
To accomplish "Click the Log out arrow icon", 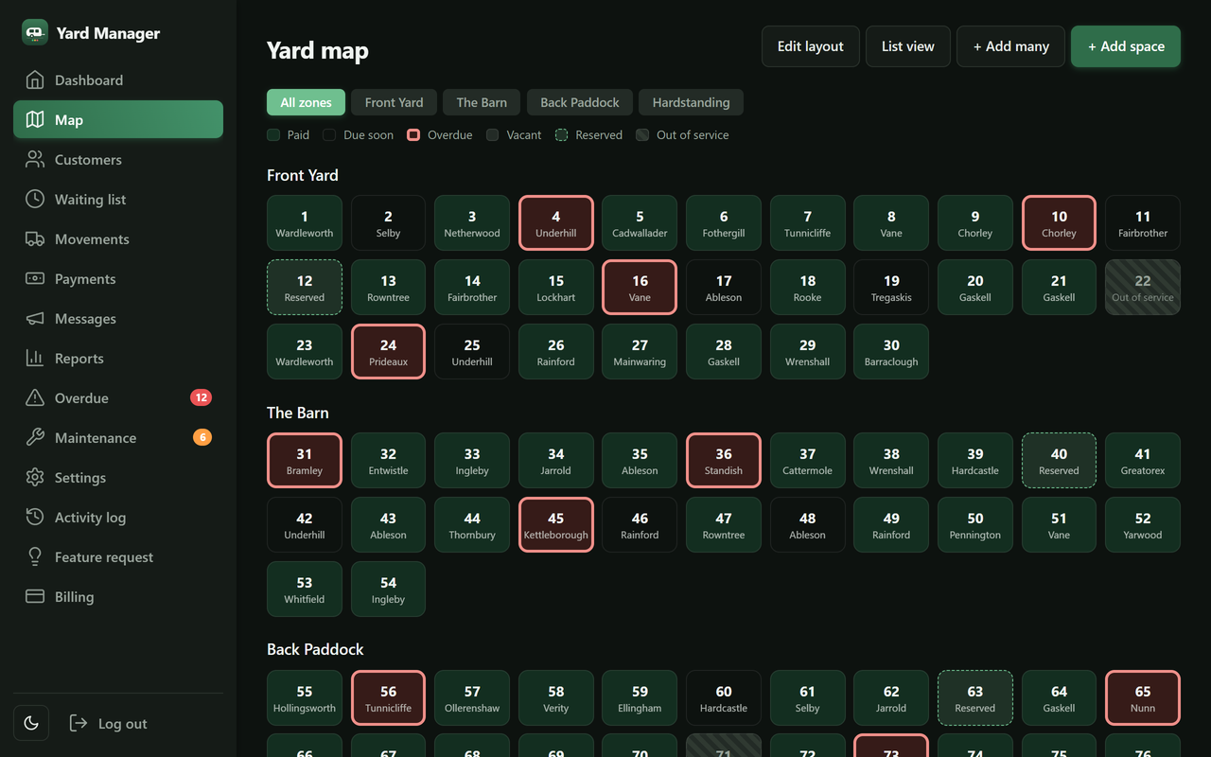I will click(x=79, y=723).
